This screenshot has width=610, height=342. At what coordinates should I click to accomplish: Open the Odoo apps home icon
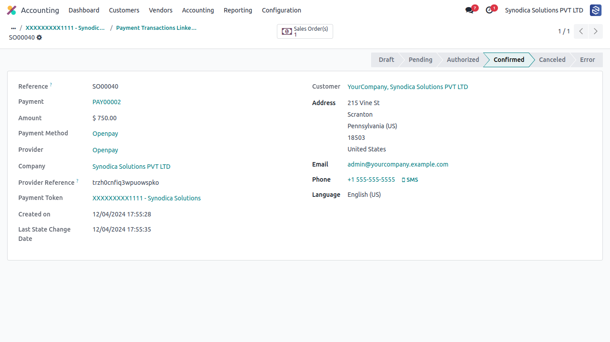[12, 10]
